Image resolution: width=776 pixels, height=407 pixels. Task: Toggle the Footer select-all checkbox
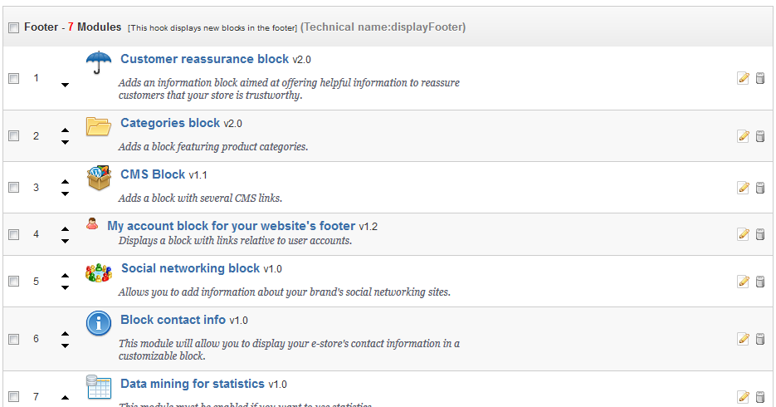pyautogui.click(x=13, y=28)
